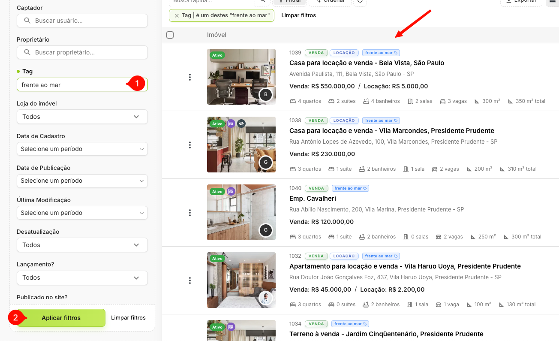Click the Ativo badge on property 1032 thumbnail
The width and height of the screenshot is (559, 341).
tap(217, 259)
